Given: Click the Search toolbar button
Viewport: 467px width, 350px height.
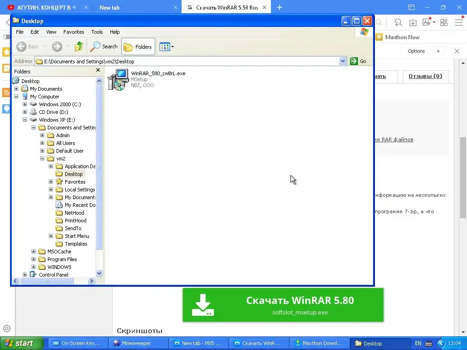Looking at the screenshot, I should 104,46.
